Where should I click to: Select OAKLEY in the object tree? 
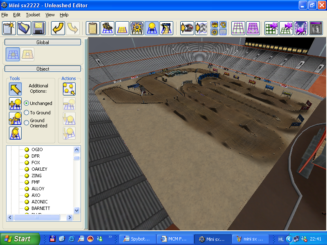[x=39, y=169]
